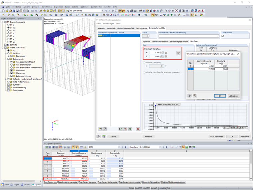Click the Daten navigator tab icon
Viewport: 253px width, 190px height.
click(2, 185)
